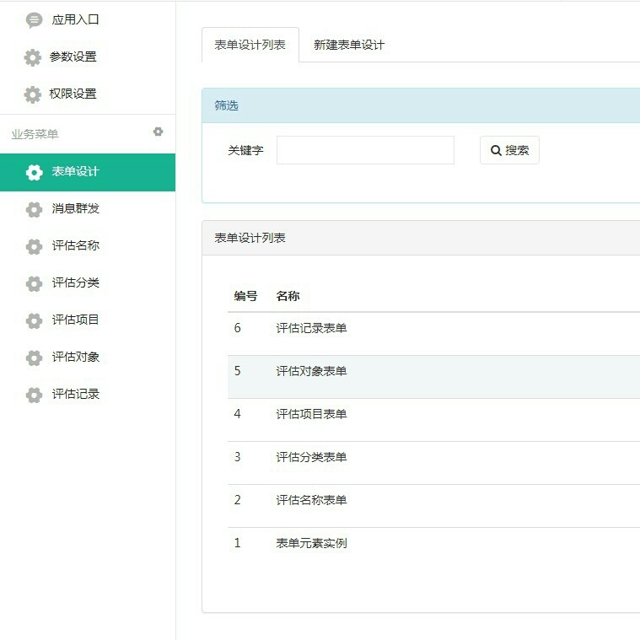Click the chat bubble icon beside 应用入口
Viewport: 640px width, 640px height.
pyautogui.click(x=34, y=20)
